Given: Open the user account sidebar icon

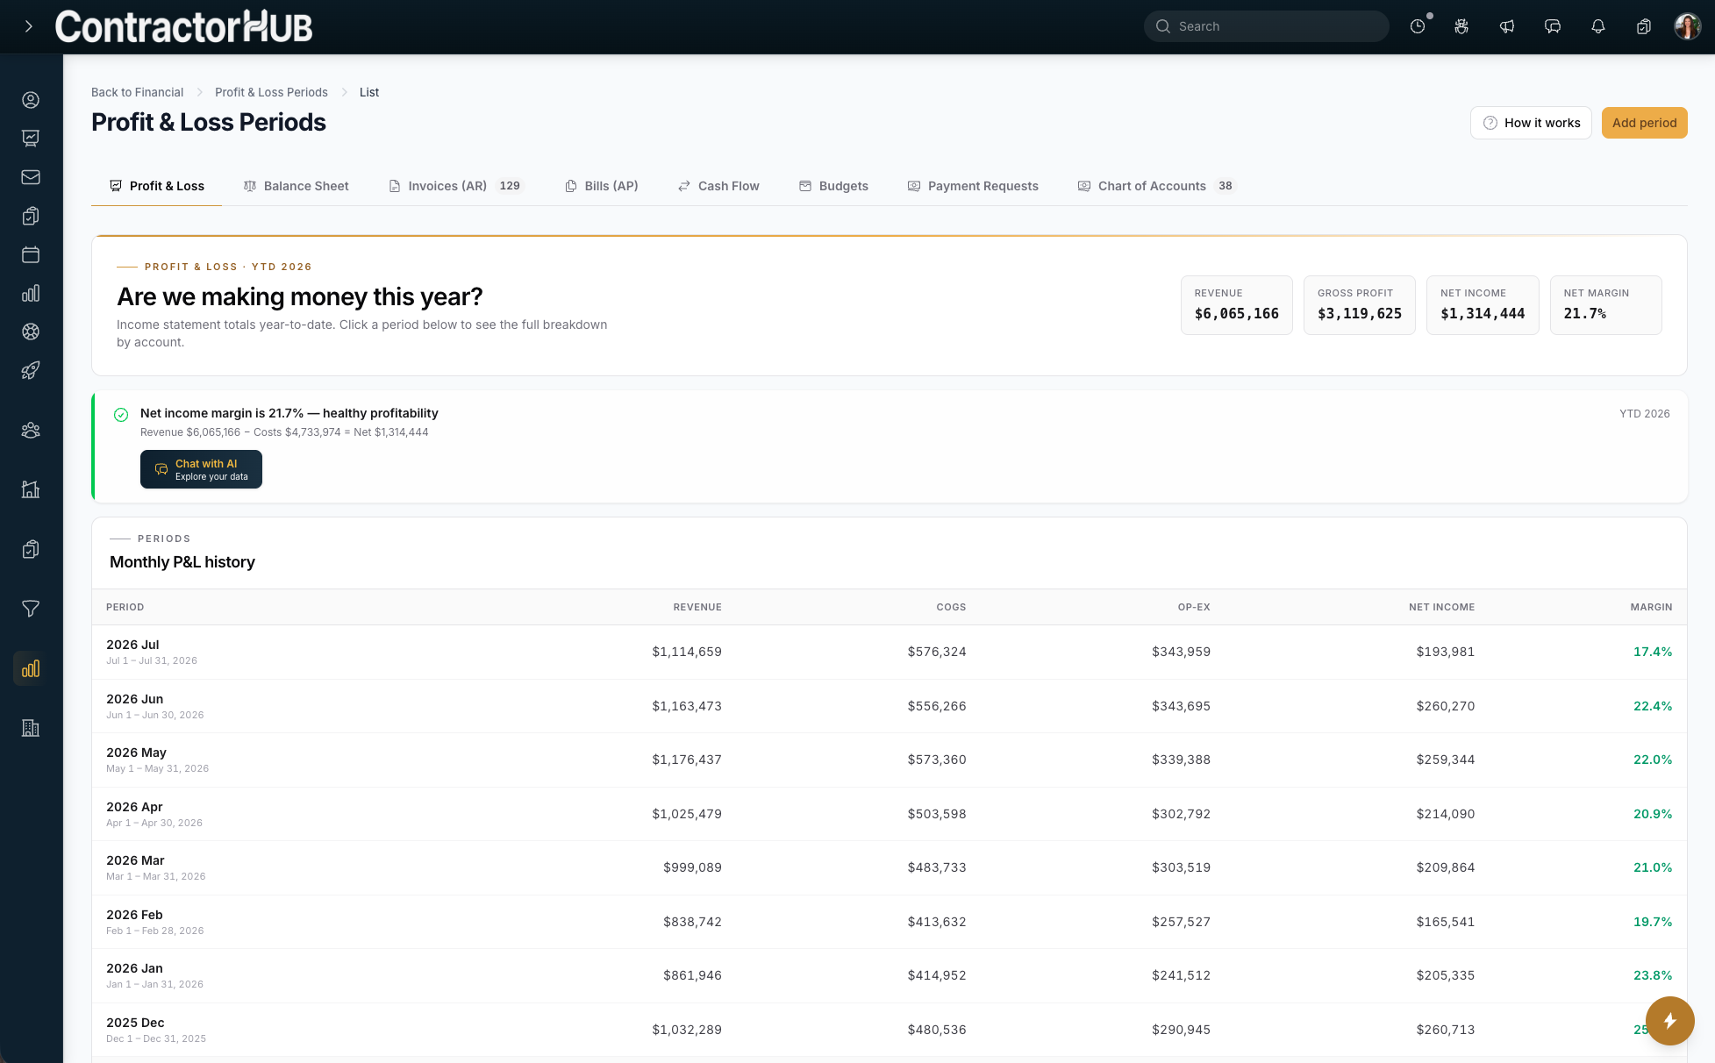Looking at the screenshot, I should click(31, 100).
